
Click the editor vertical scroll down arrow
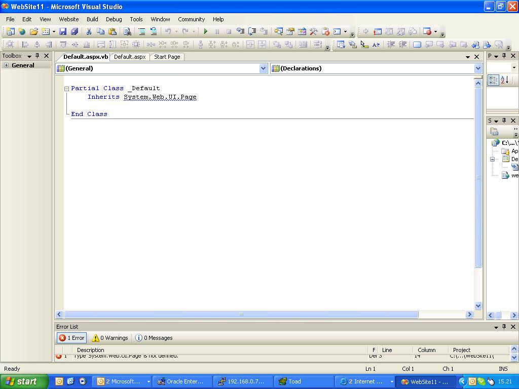click(478, 305)
